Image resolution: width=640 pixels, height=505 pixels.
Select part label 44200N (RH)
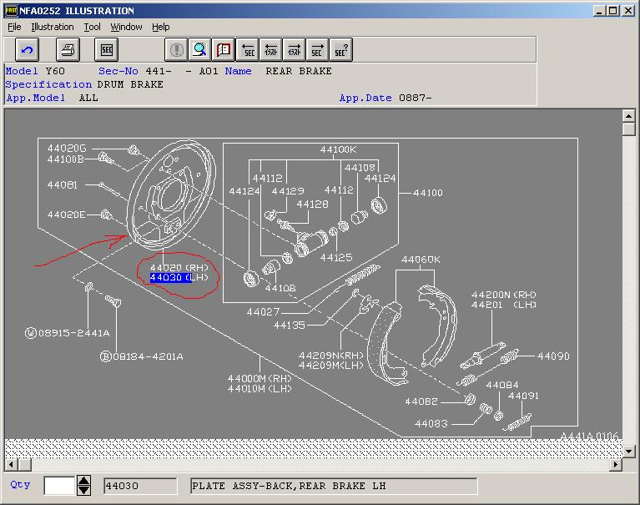pos(504,295)
